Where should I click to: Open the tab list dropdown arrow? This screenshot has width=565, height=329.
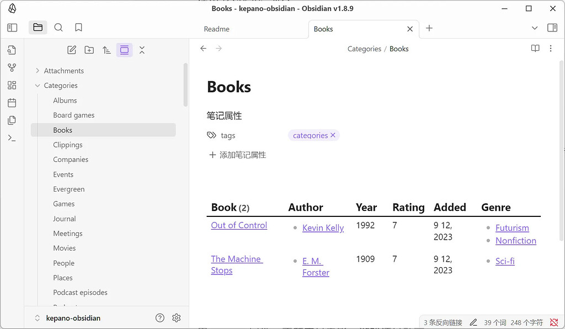pos(534,28)
